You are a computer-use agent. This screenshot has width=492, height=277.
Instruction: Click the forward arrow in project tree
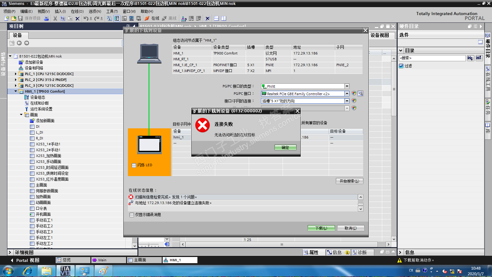(x=27, y=43)
